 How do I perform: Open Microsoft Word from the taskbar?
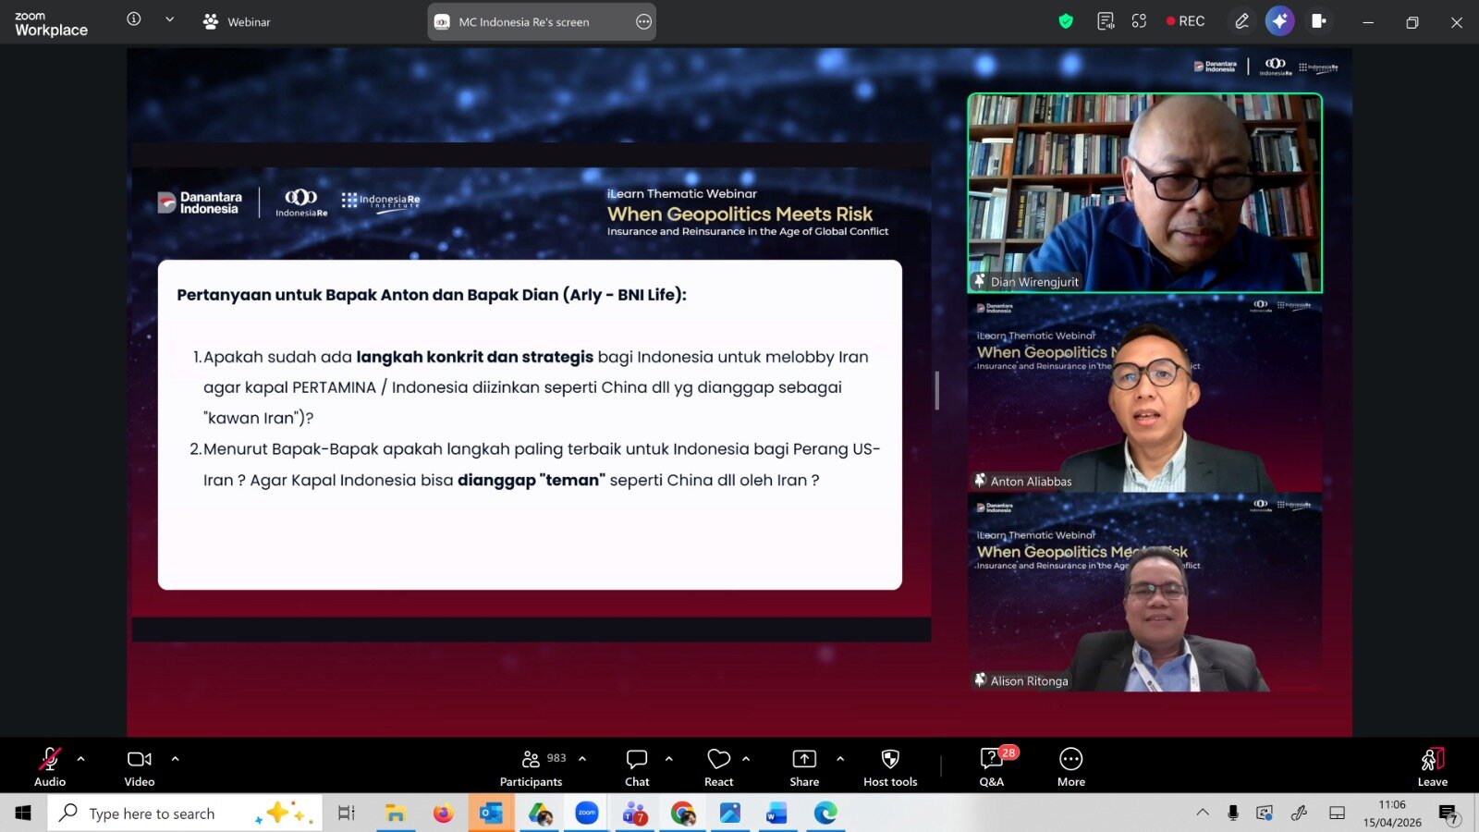pos(777,813)
